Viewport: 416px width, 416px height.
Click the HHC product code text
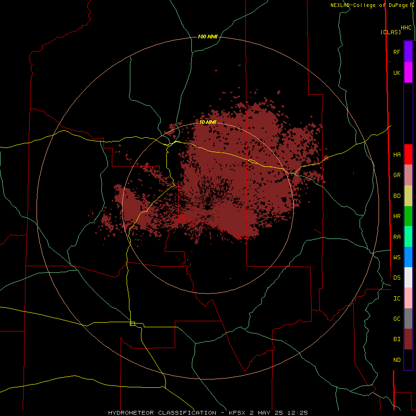tap(406, 28)
